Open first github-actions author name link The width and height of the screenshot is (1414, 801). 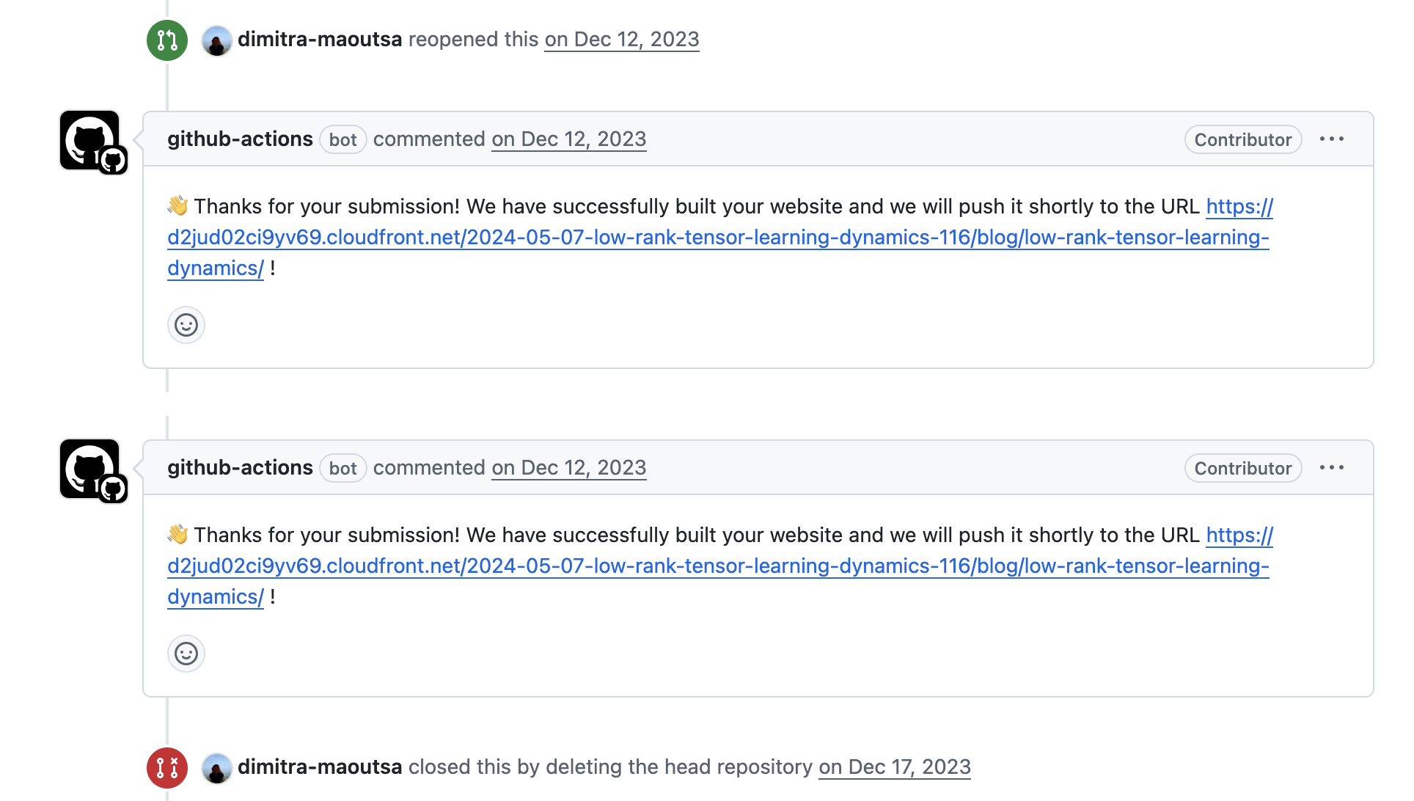(x=240, y=139)
